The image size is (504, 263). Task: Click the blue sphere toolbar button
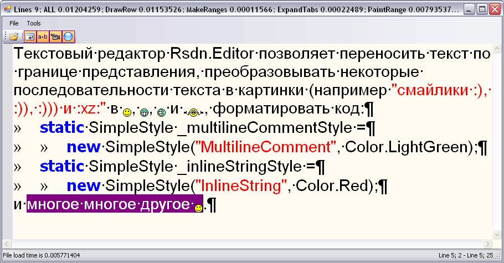coord(69,37)
